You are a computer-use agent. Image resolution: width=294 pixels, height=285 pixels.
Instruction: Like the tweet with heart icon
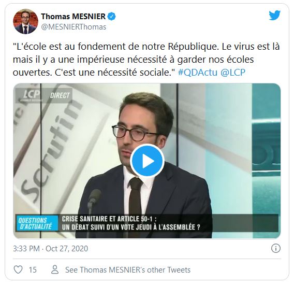coord(19,269)
